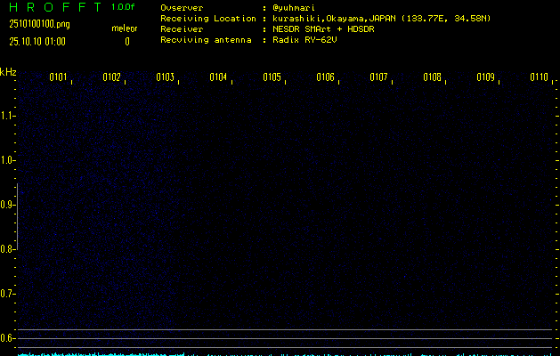Click the 0.8 kHz axis label
This screenshot has width=560, height=356.
click(x=7, y=249)
